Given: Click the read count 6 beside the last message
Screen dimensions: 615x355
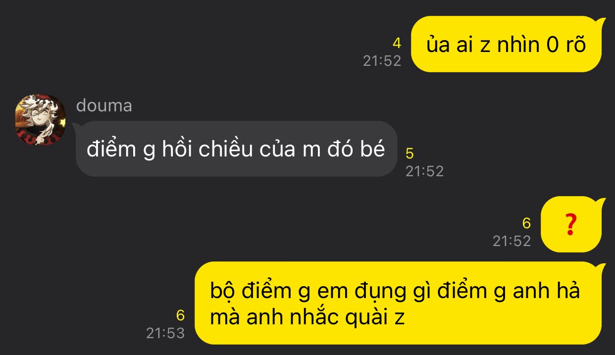Looking at the screenshot, I should coord(180,315).
